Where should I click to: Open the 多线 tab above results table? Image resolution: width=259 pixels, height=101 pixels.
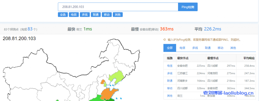pyautogui.click(x=195, y=48)
